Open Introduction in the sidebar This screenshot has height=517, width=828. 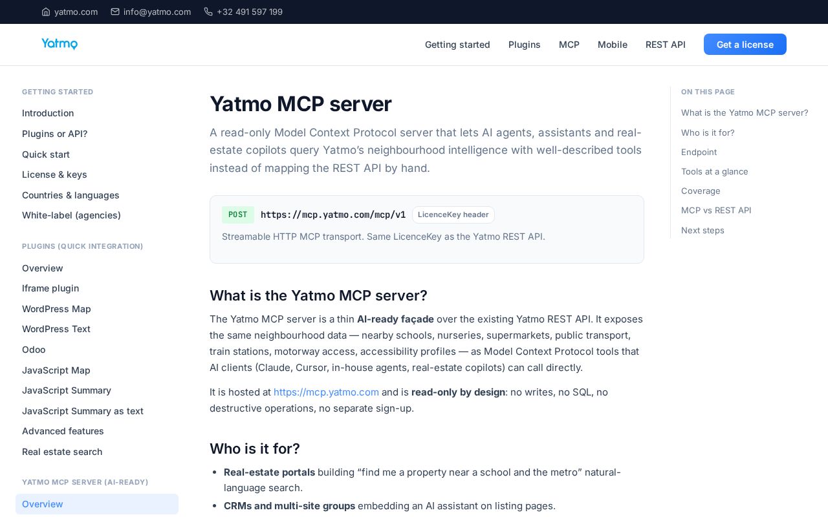coord(48,113)
